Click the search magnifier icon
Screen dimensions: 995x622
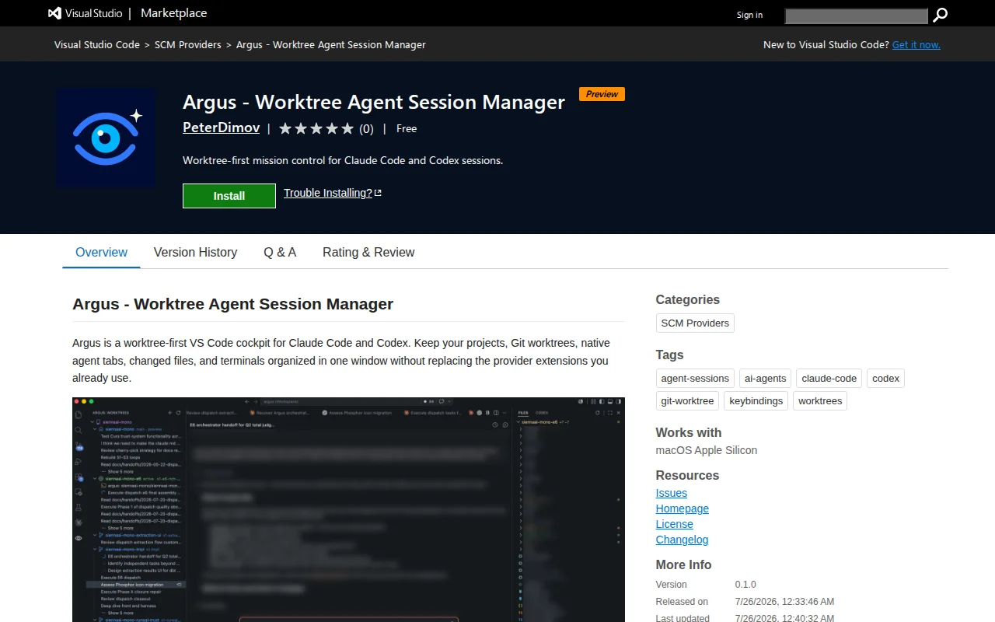coord(941,15)
